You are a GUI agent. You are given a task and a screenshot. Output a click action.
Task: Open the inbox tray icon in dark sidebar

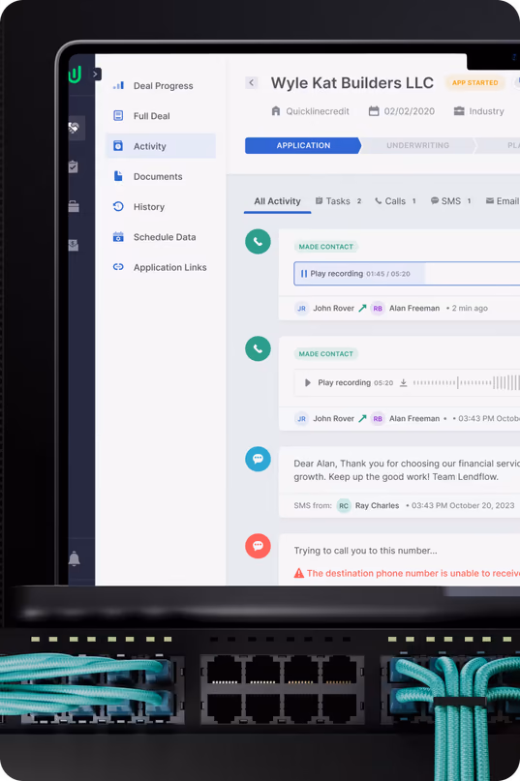pyautogui.click(x=74, y=245)
